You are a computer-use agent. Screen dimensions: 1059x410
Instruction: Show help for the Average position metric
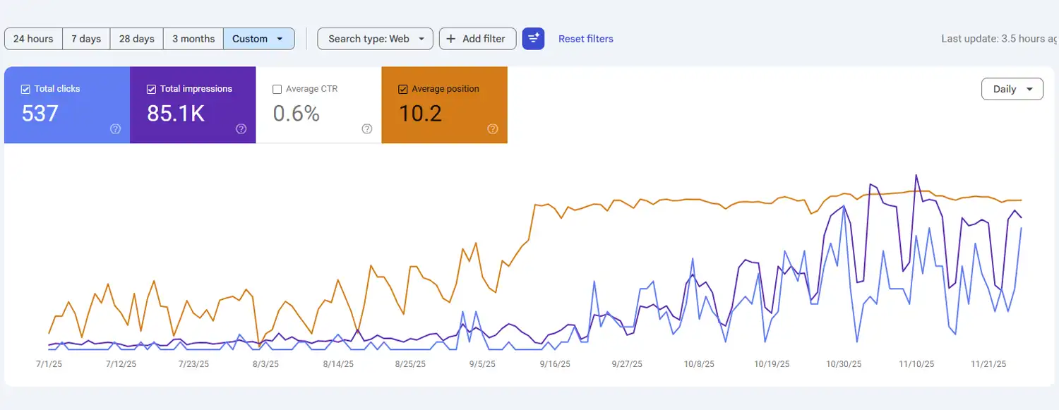click(492, 129)
